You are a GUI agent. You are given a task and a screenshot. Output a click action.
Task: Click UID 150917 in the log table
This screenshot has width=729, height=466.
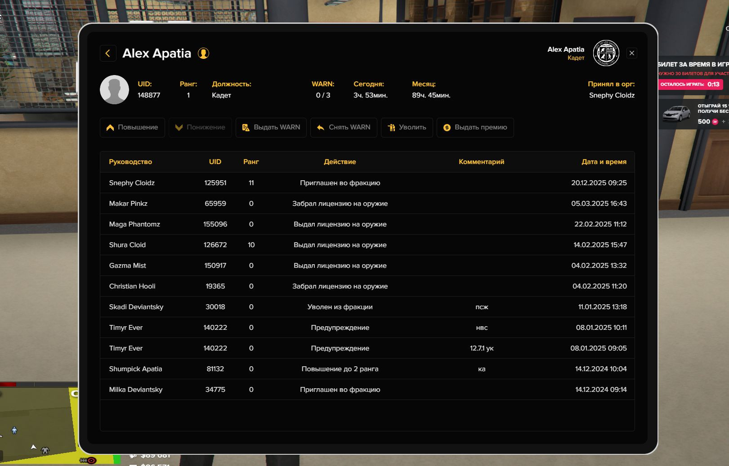click(x=215, y=266)
